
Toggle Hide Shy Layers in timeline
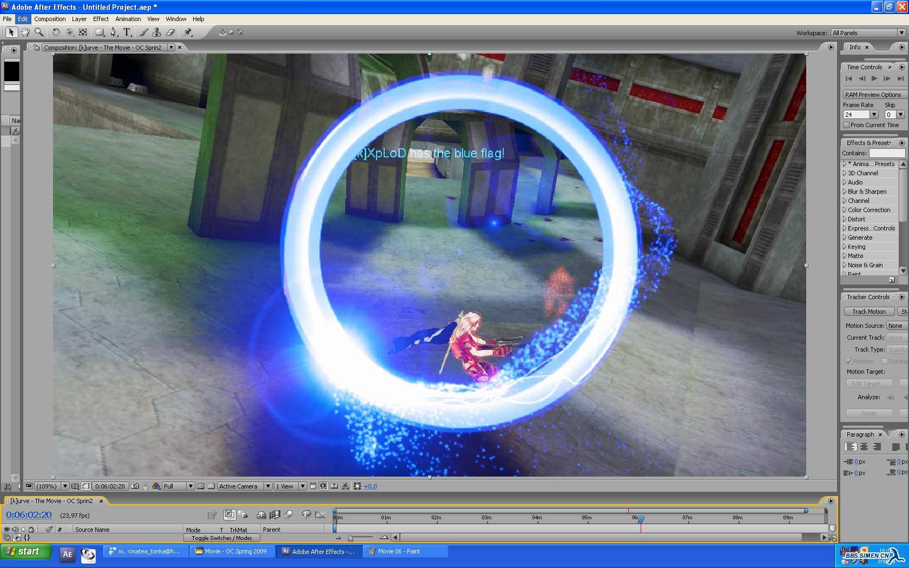(x=261, y=515)
